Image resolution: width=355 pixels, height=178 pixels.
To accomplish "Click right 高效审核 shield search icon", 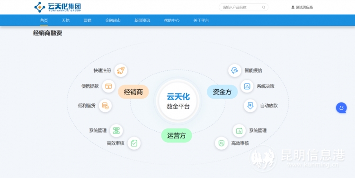I will click(x=221, y=143).
